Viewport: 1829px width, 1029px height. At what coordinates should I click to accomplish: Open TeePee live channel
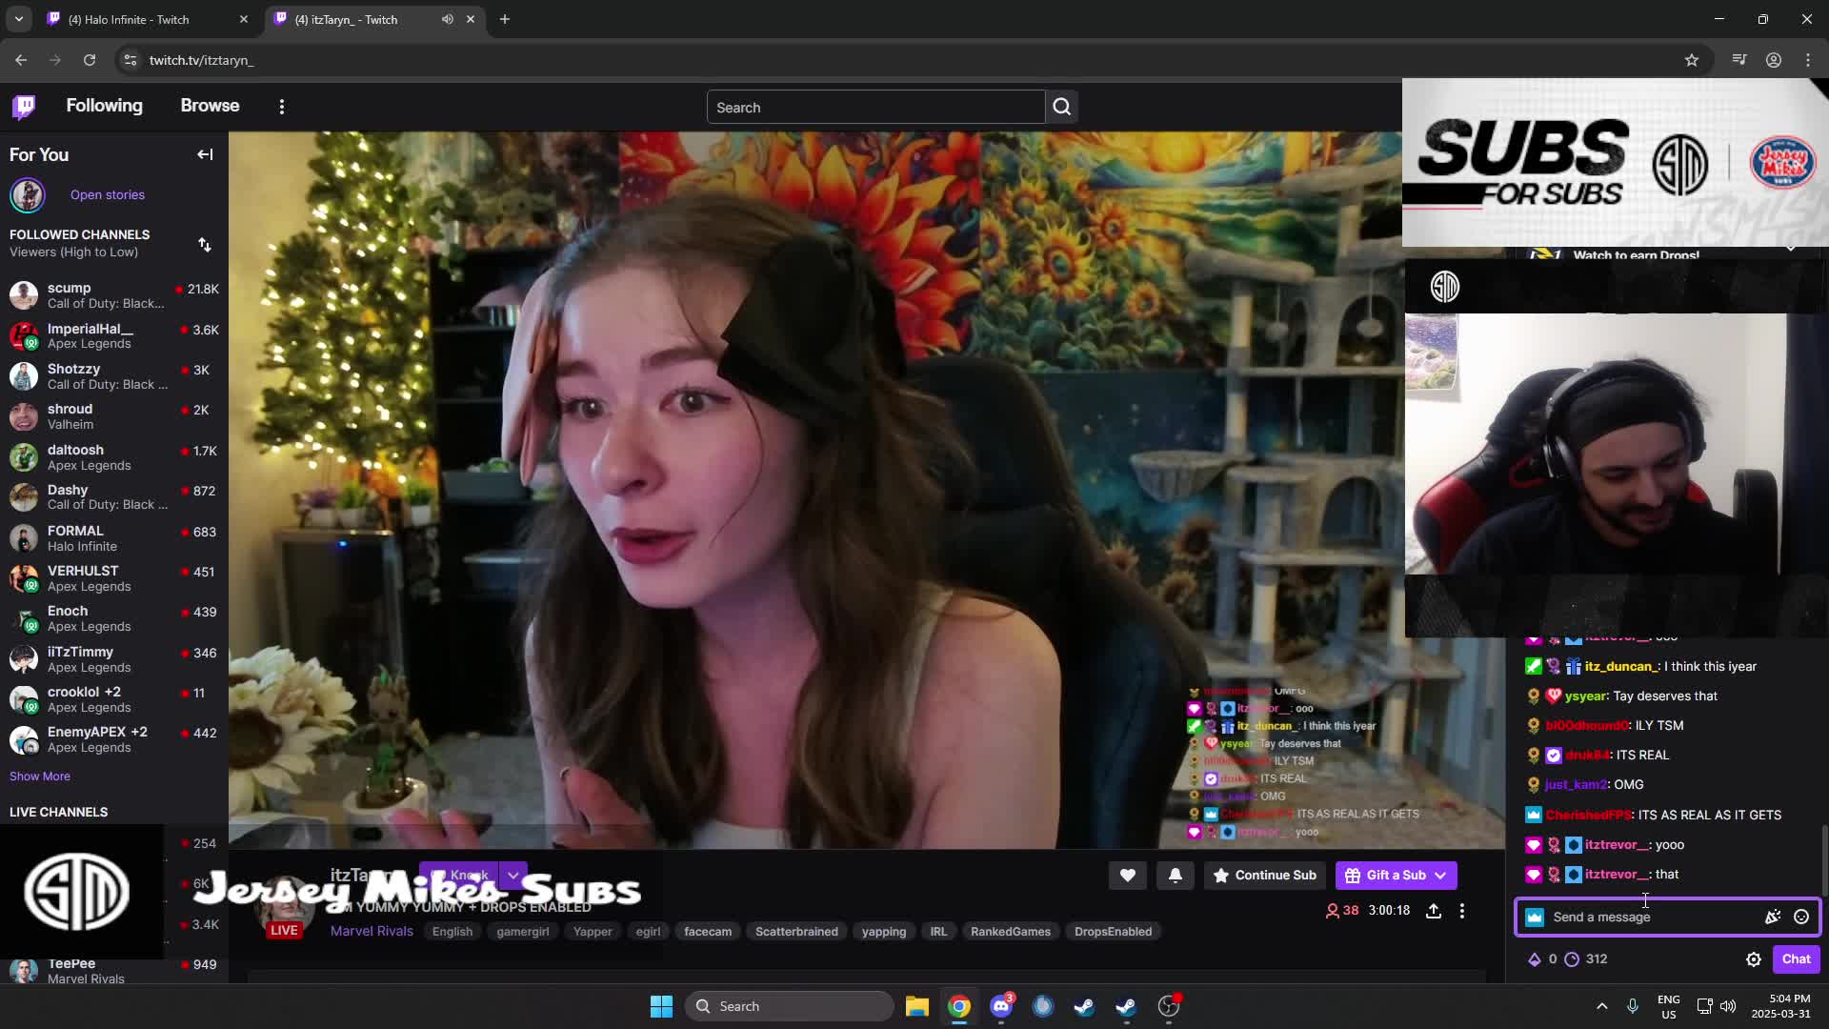point(114,970)
